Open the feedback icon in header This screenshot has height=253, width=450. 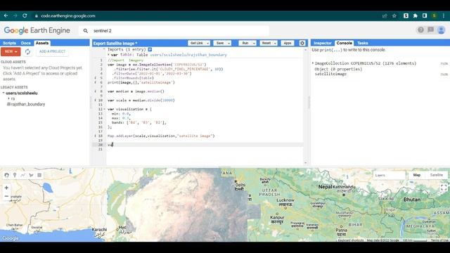point(431,30)
